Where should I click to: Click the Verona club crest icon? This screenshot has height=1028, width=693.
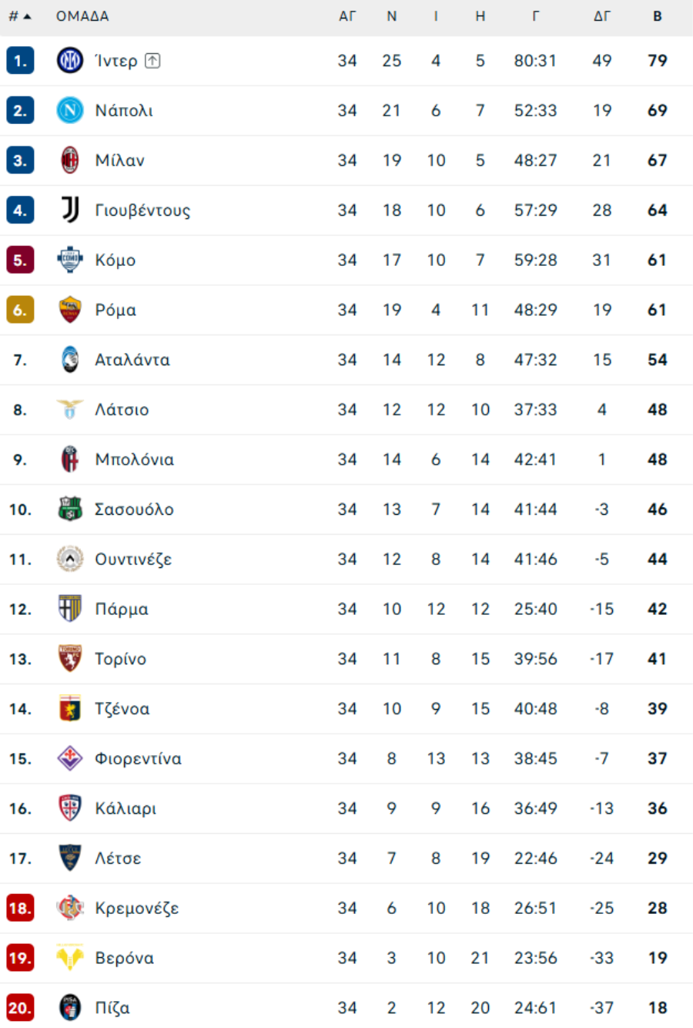pyautogui.click(x=70, y=958)
